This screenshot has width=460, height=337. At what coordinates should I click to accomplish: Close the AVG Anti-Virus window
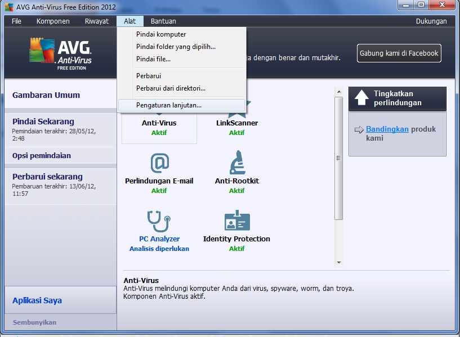(443, 5)
